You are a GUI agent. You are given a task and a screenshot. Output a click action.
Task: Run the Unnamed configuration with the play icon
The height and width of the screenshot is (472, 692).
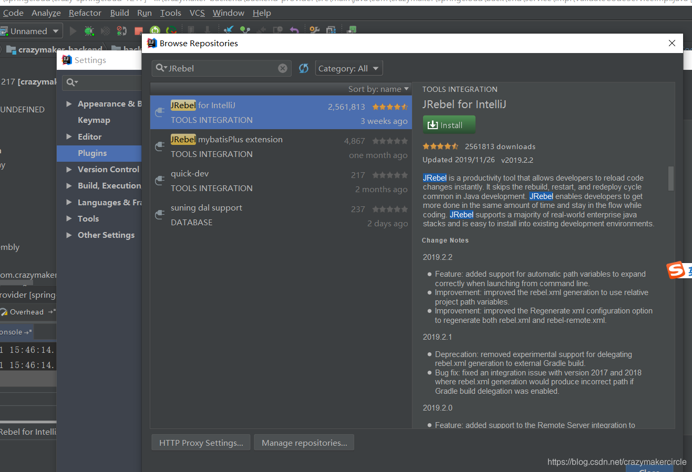click(x=73, y=32)
